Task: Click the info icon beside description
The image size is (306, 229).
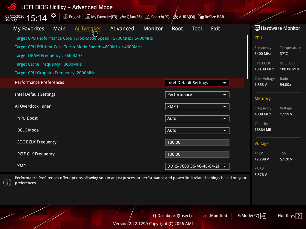Action: pyautogui.click(x=7, y=182)
